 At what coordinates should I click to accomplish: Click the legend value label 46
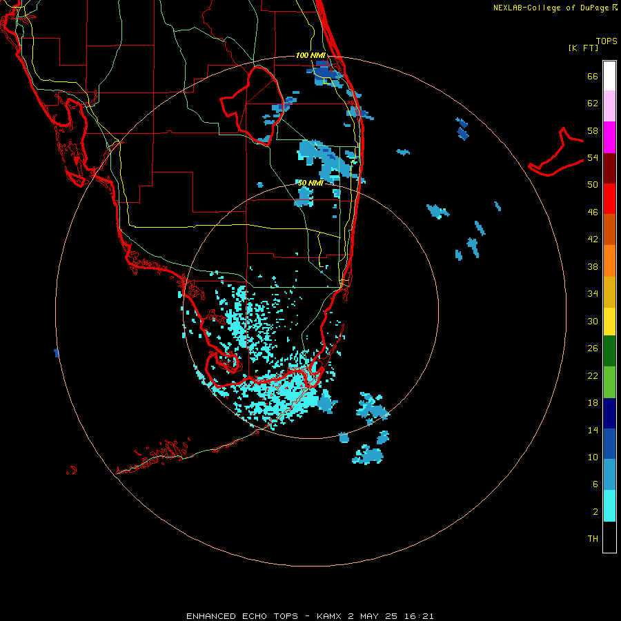(x=593, y=213)
